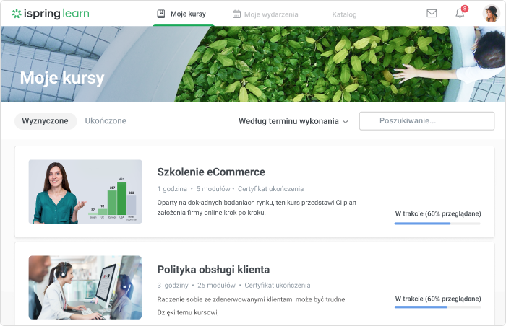The image size is (506, 326).
Task: Click the Polityka obsługi klienta progress bar
Action: (x=437, y=307)
